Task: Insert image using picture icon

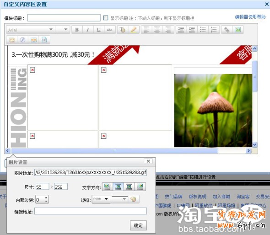Action: [238, 30]
